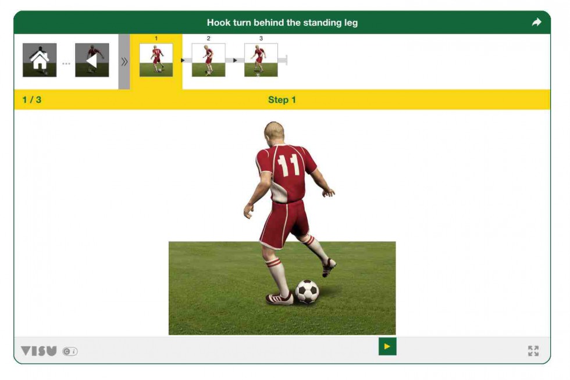Screen dimensions: 570x380
Task: Play the animation with the green play button
Action: [x=387, y=346]
